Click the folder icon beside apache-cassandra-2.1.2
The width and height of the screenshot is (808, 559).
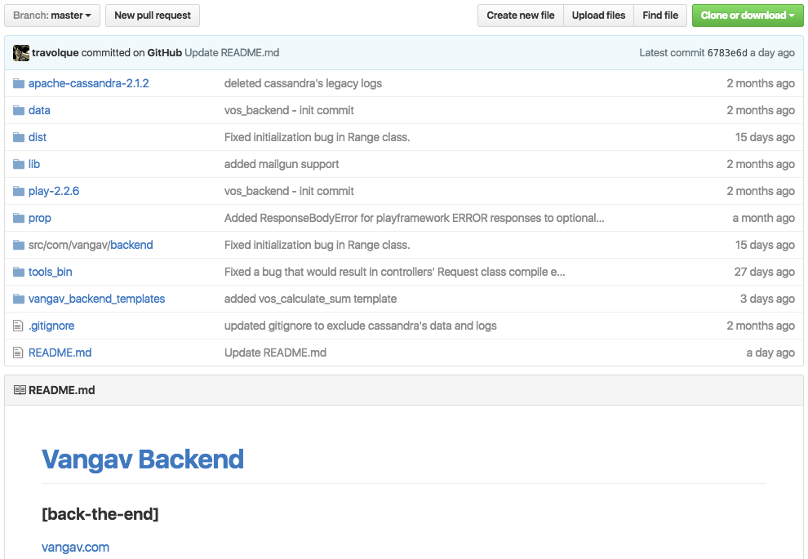(16, 83)
